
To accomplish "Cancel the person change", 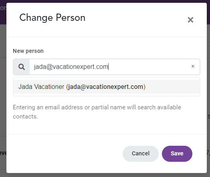I will click(x=141, y=153).
